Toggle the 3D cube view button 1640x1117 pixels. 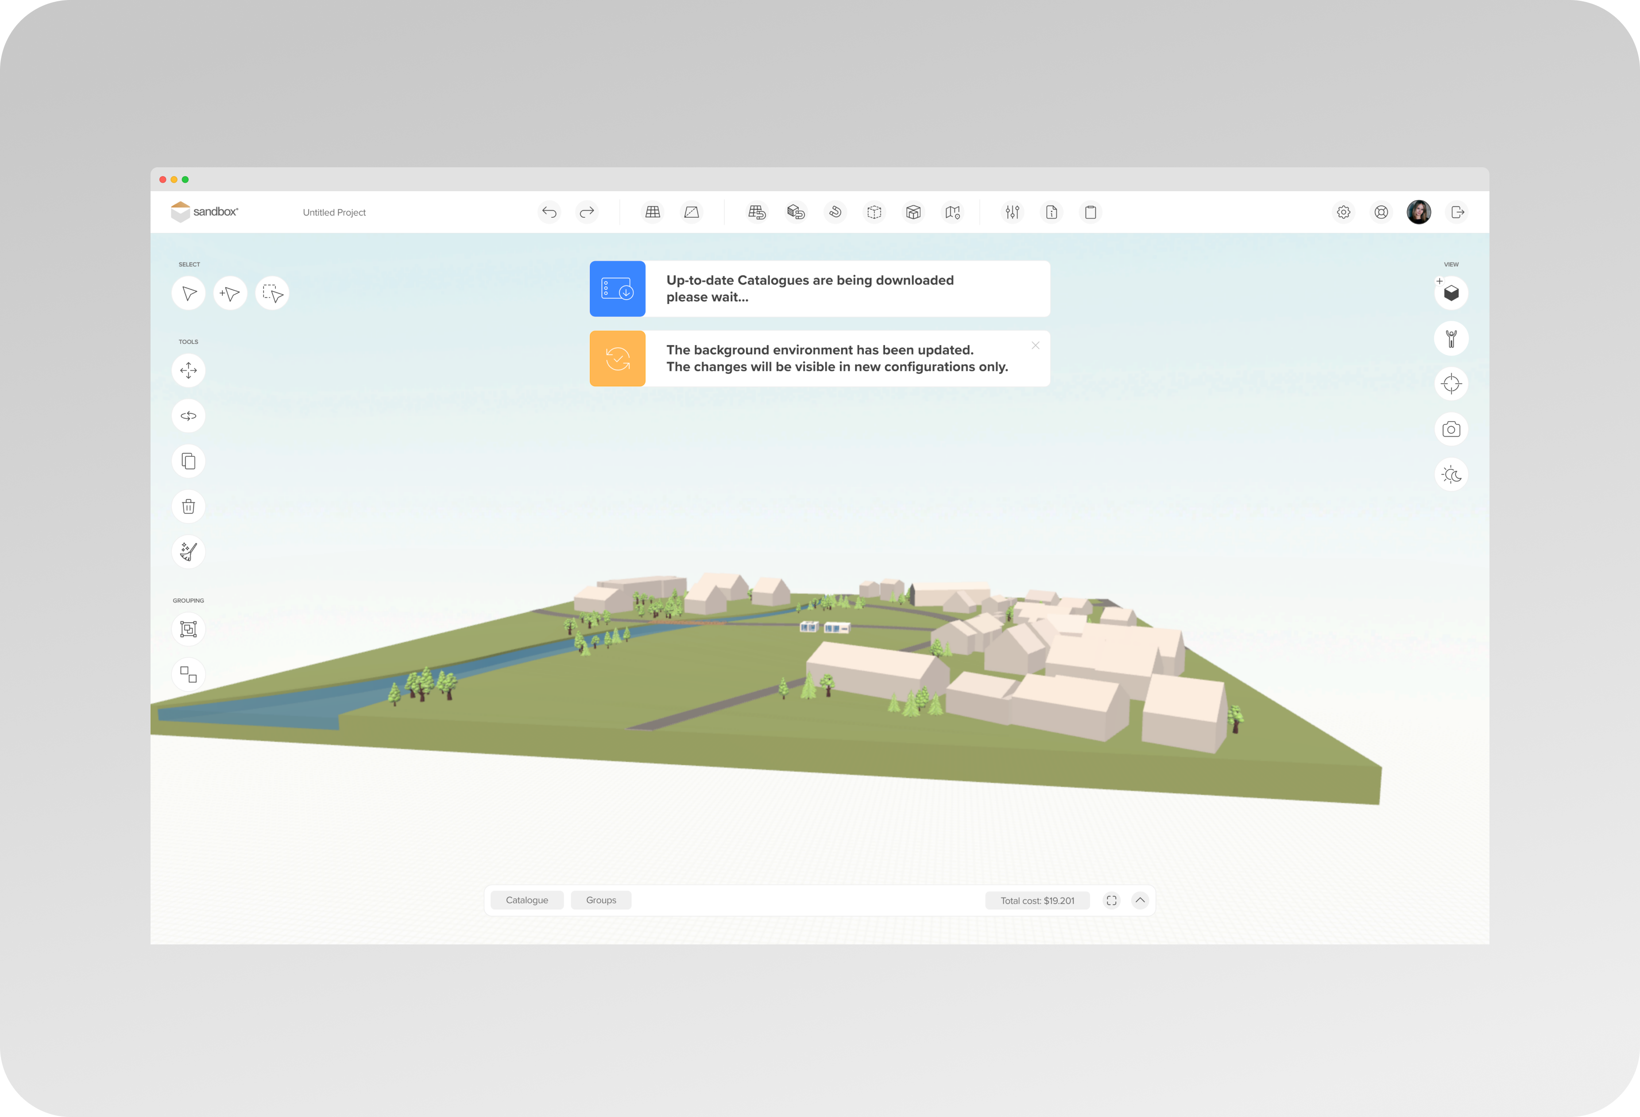tap(1451, 293)
